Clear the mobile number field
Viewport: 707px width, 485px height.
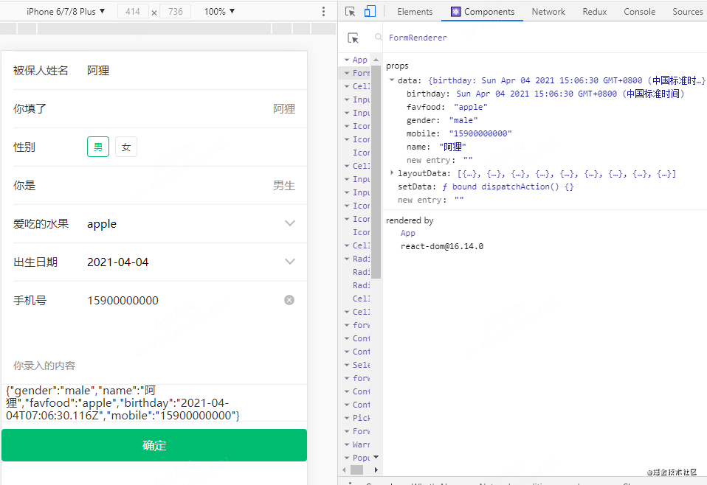click(x=289, y=300)
